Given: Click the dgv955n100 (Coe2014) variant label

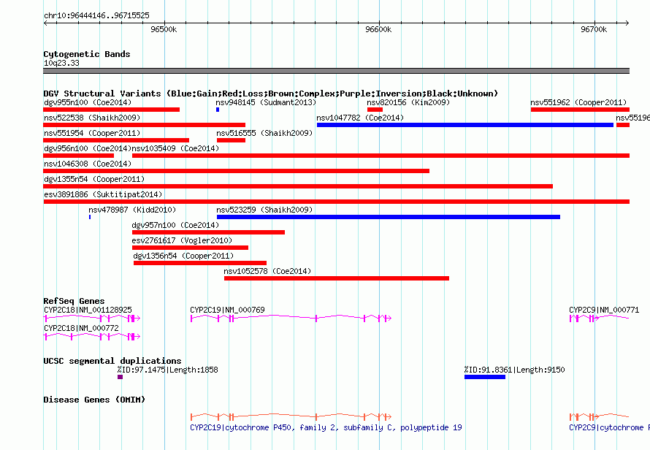Looking at the screenshot, I should pos(88,102).
